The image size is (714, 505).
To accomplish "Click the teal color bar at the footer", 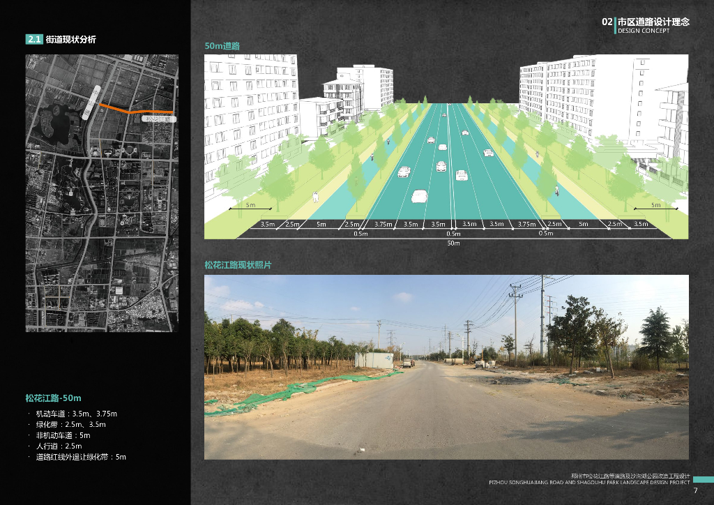I will (x=703, y=479).
